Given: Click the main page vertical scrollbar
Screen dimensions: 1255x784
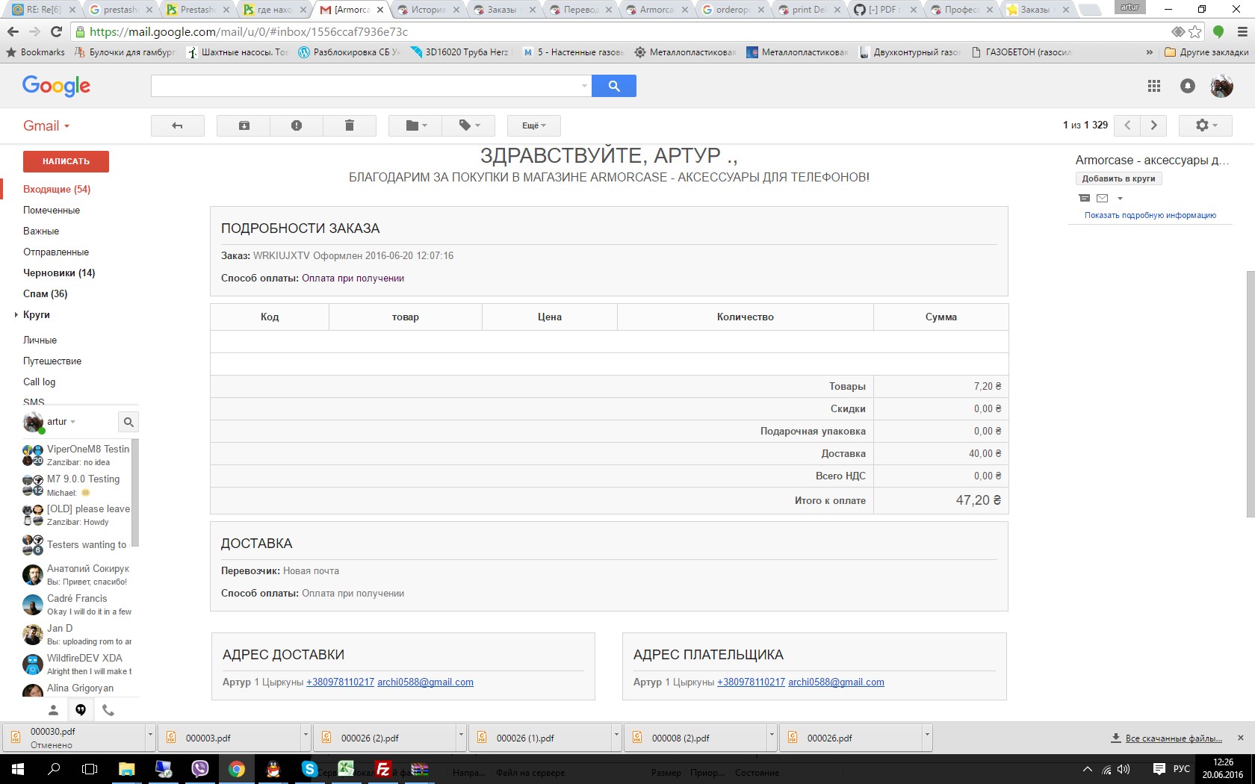Looking at the screenshot, I should 1251,394.
